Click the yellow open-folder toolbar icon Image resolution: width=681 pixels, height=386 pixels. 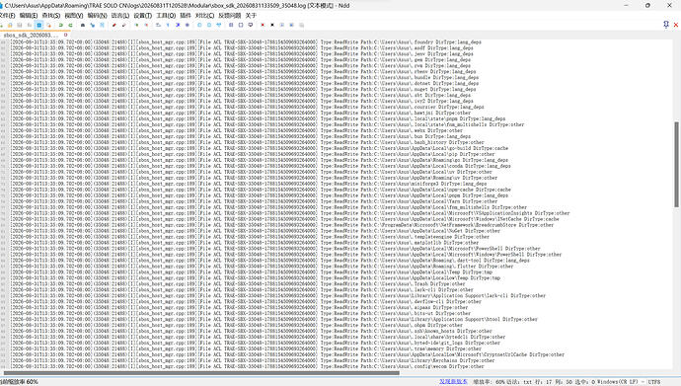tap(10, 26)
